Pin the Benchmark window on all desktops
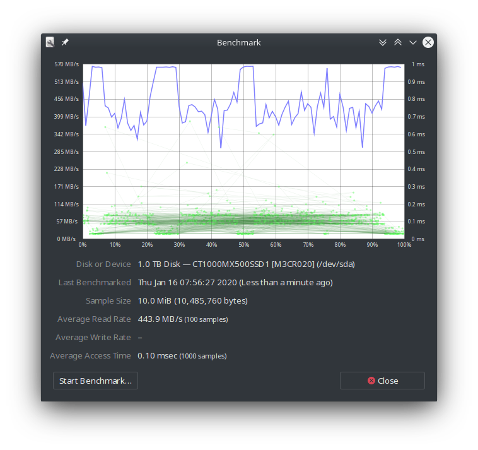 [65, 42]
